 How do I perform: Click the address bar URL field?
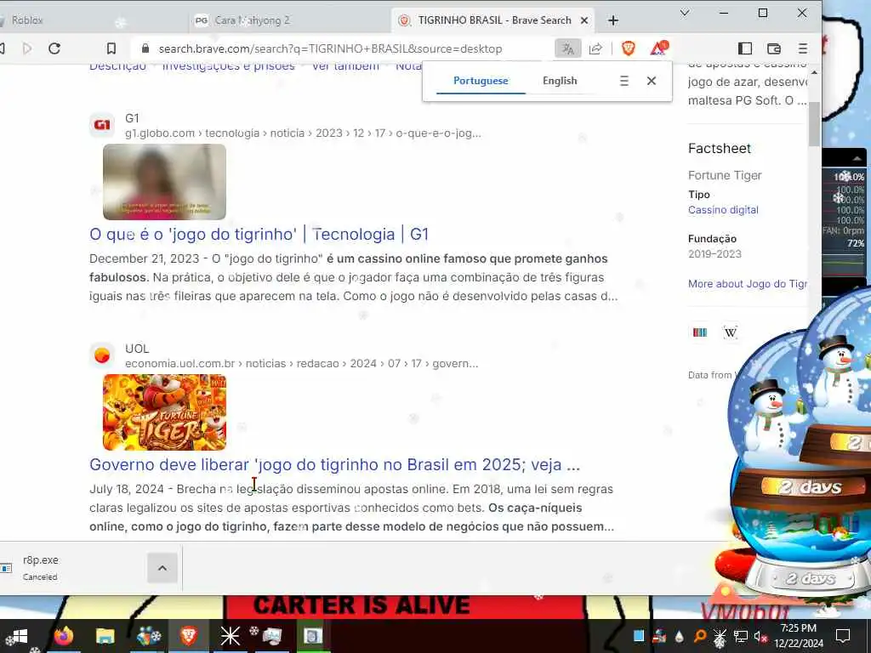(x=331, y=48)
